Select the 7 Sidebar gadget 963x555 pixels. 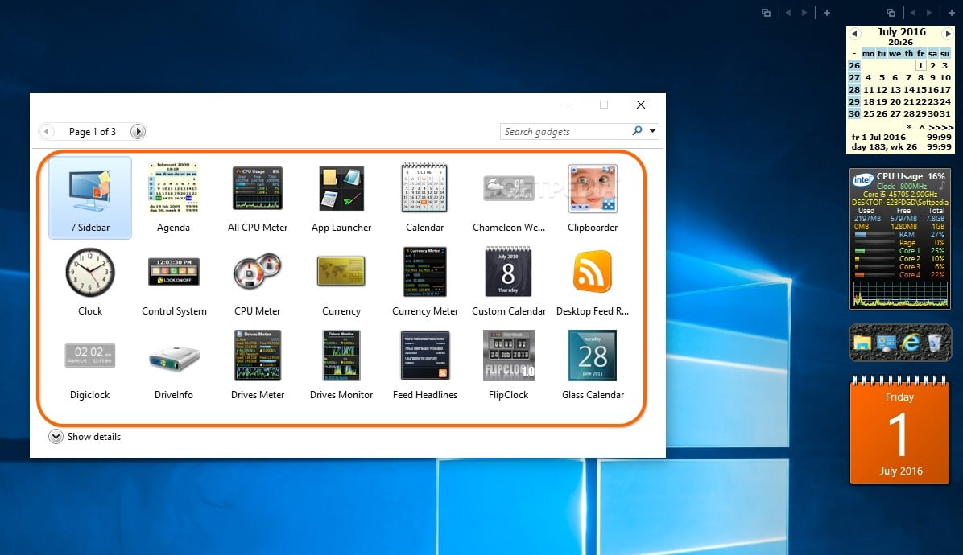coord(89,197)
